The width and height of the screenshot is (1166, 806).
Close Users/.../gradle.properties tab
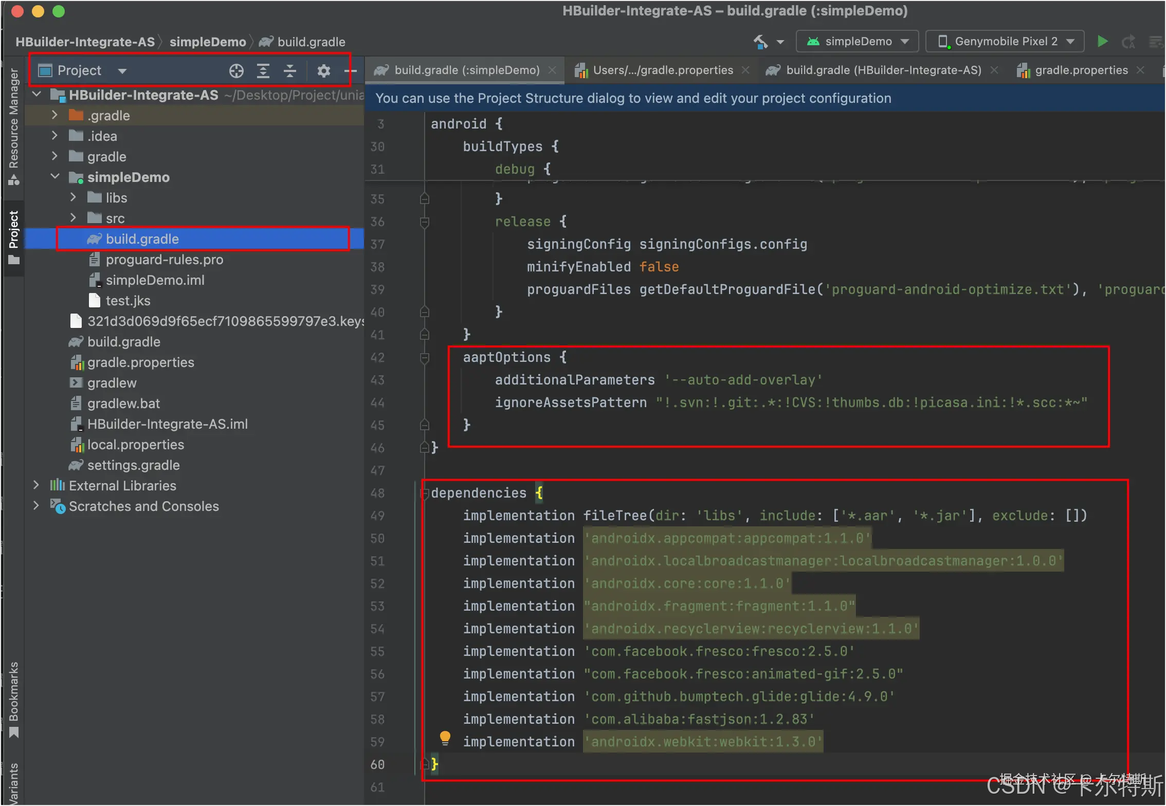tap(745, 70)
